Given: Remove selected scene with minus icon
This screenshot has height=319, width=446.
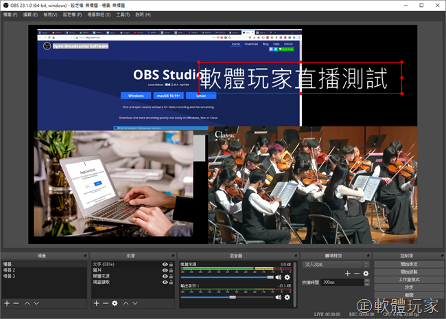Looking at the screenshot, I should pyautogui.click(x=16, y=303).
